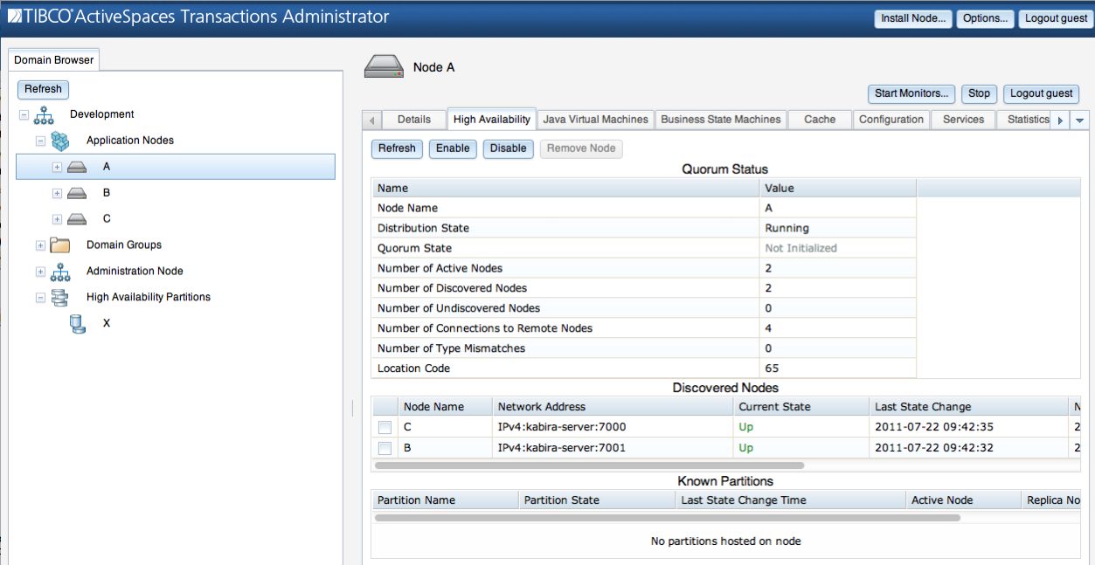Check the checkbox for node B
1095x565 pixels.
tap(384, 448)
